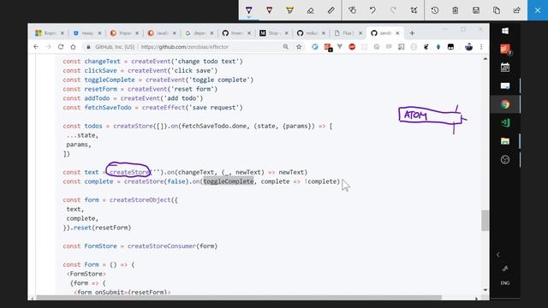Delete the sketch with trash icon
This screenshot has width=548, height=308.
click(x=456, y=10)
